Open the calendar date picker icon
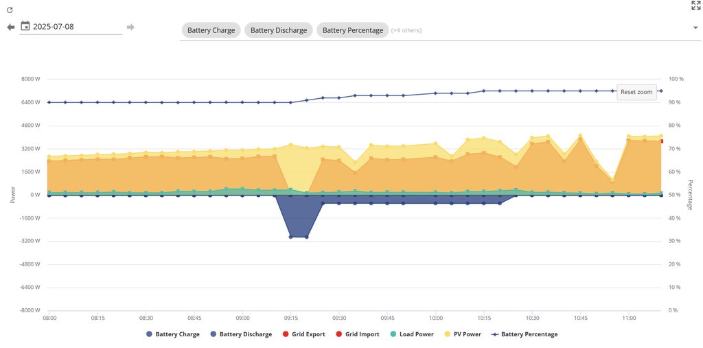The height and width of the screenshot is (348, 703). click(x=25, y=26)
